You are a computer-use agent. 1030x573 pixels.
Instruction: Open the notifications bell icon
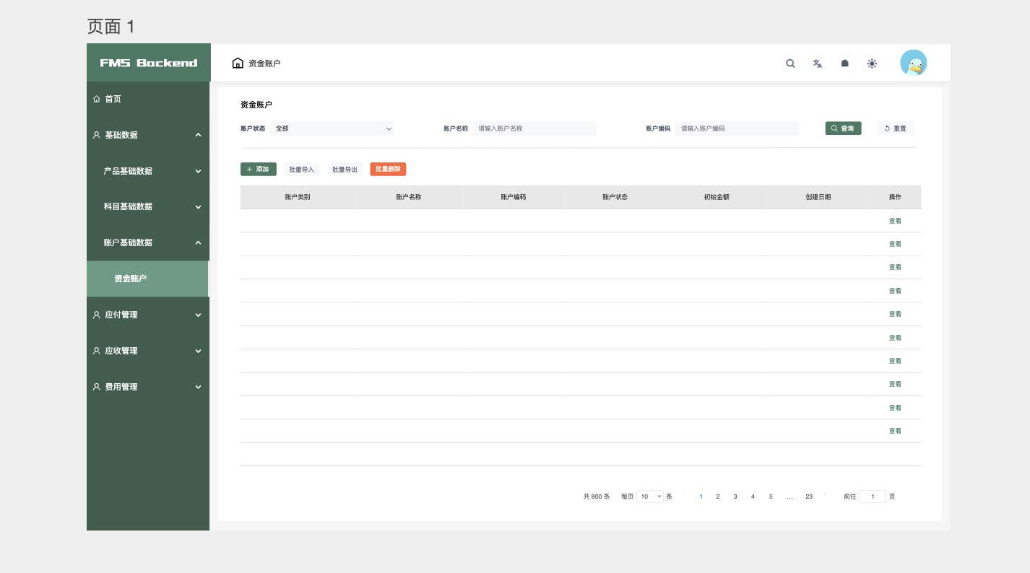844,64
